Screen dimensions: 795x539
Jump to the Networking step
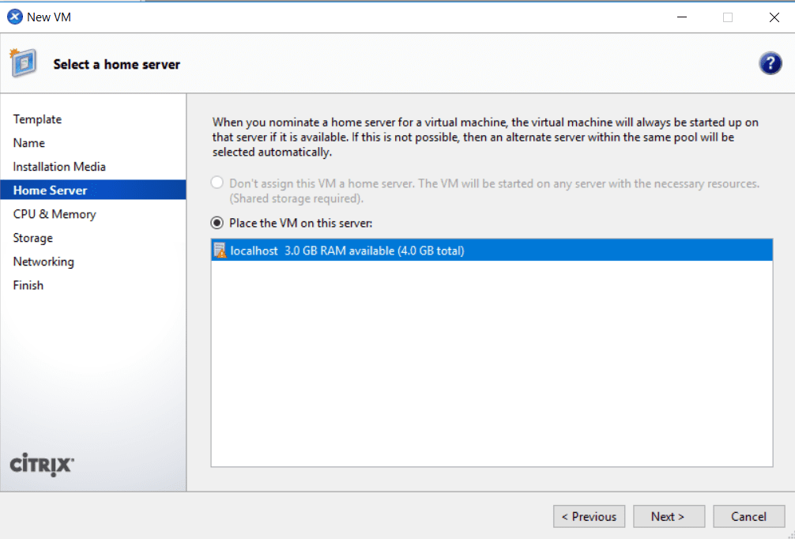point(43,262)
